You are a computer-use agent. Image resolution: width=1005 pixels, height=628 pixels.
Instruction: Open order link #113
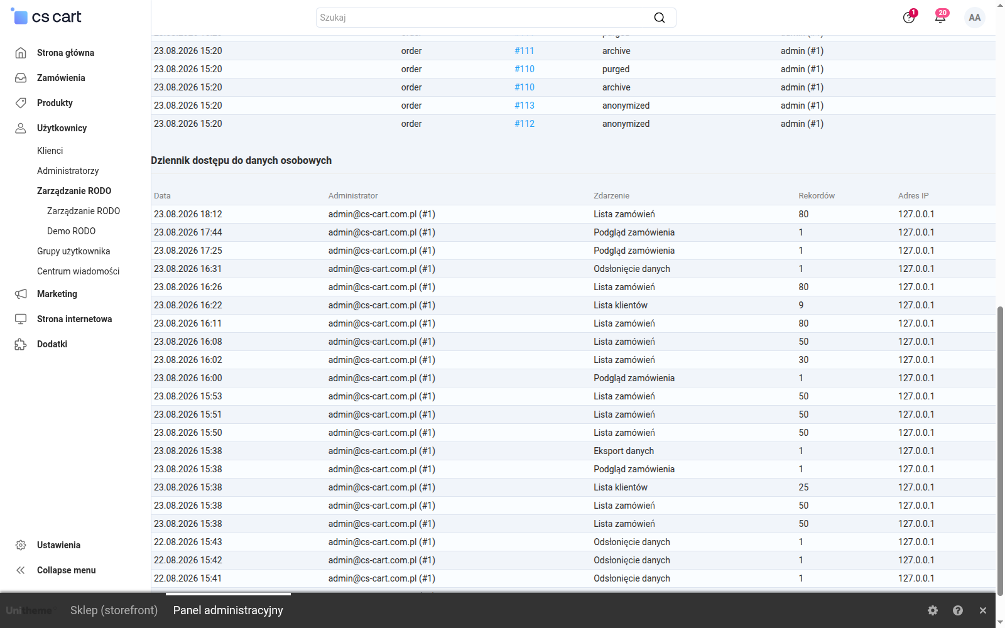click(x=524, y=106)
